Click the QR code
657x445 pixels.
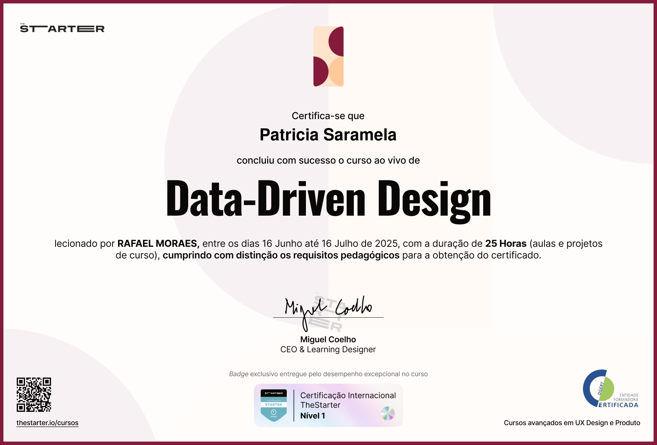(34, 395)
